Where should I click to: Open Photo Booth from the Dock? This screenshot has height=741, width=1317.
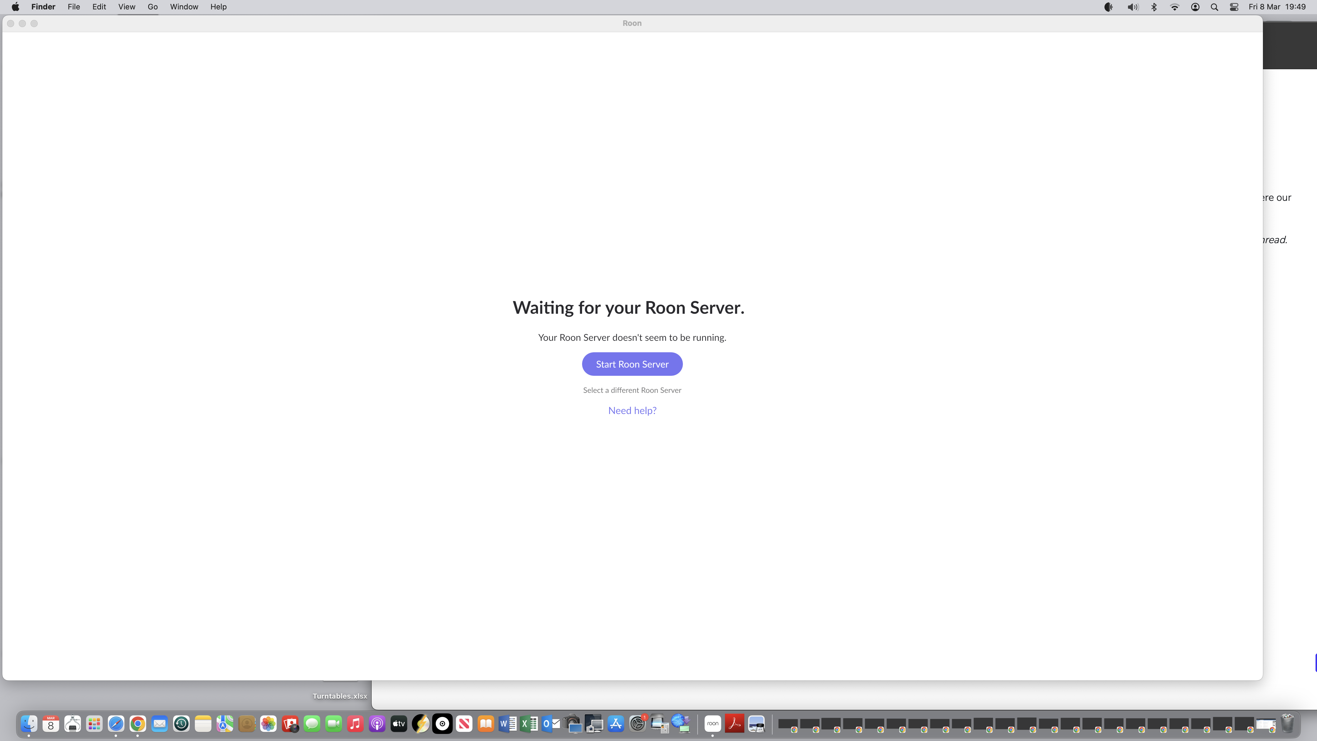tap(290, 724)
